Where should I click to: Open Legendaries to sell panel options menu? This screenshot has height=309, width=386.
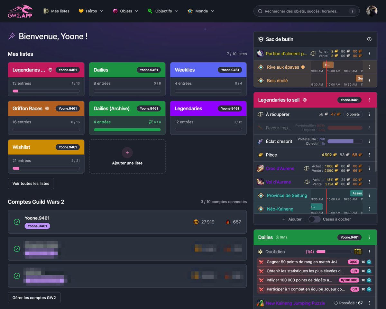tap(369, 100)
